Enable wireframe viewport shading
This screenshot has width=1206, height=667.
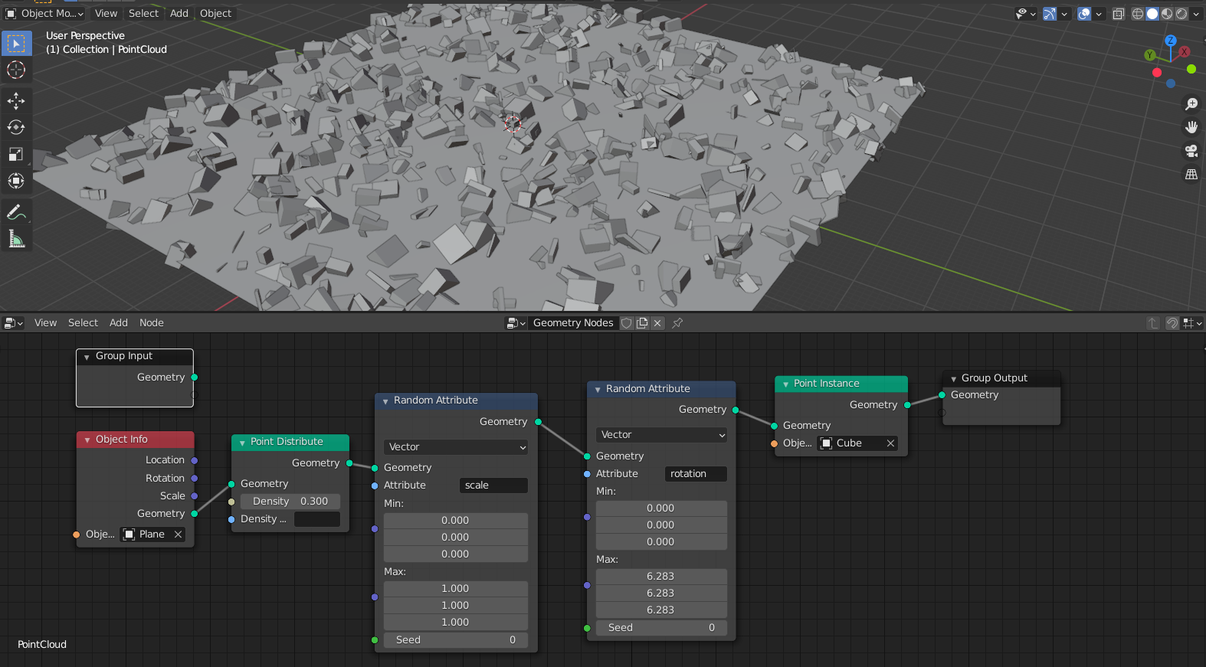tap(1138, 14)
